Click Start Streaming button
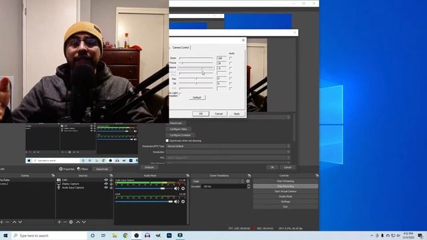Screen dimensions: 427x240 pos(286,181)
